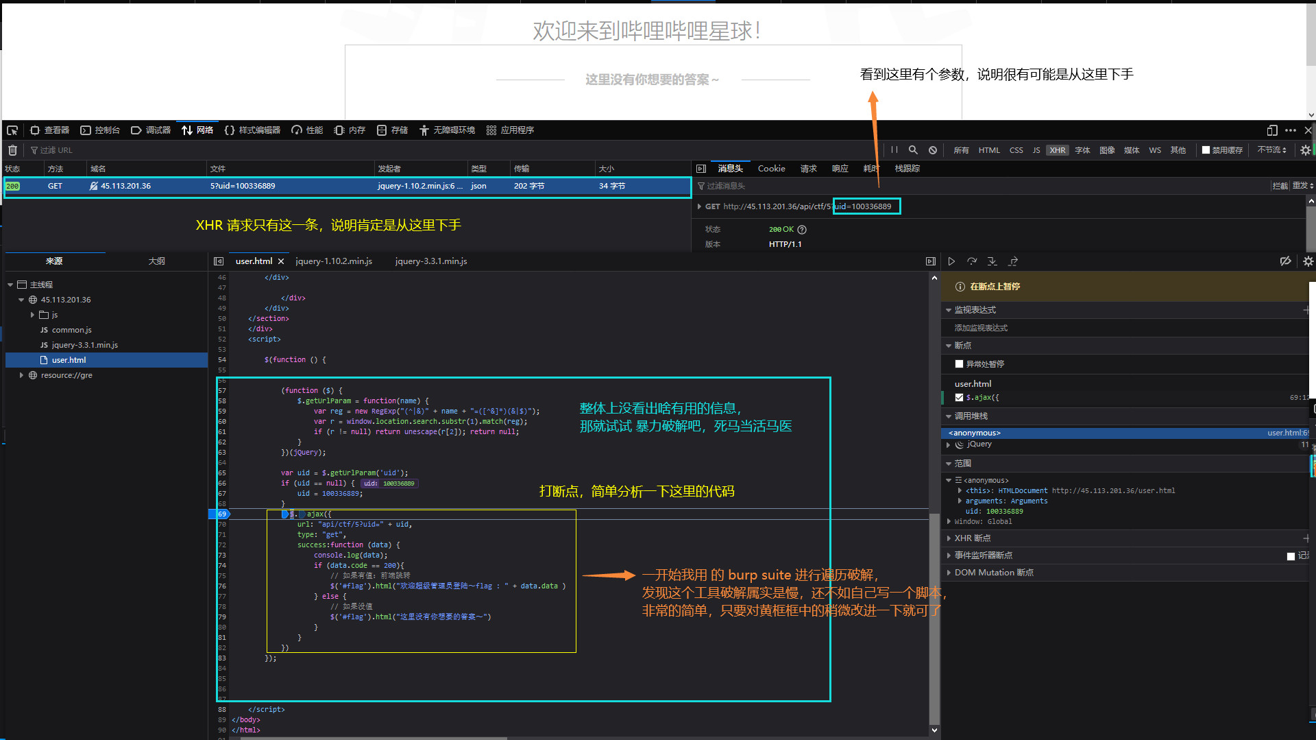This screenshot has height=740, width=1316.
Task: Click the 拦截 block button
Action: [x=1280, y=187]
